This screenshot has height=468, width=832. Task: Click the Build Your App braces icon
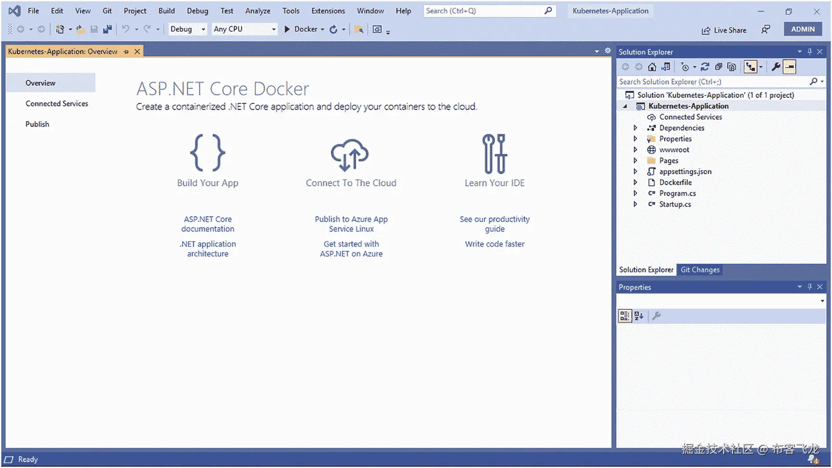coord(208,153)
